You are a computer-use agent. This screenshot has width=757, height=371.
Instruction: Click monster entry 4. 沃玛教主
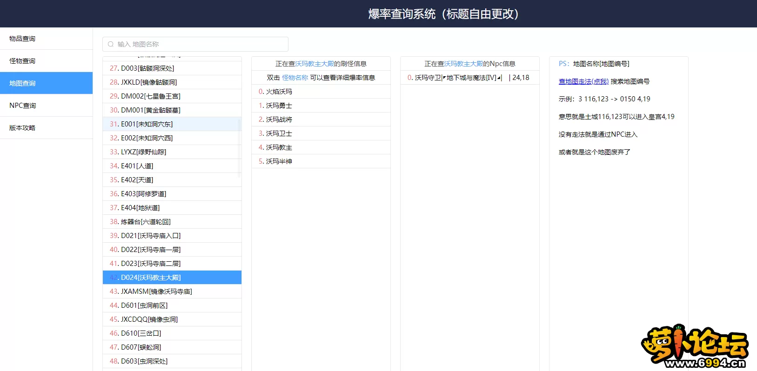point(321,147)
